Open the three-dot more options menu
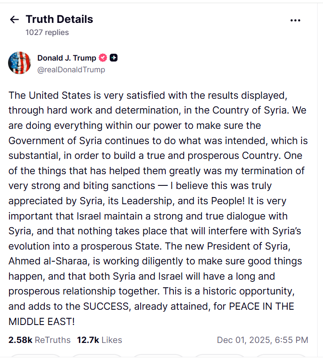This screenshot has height=360, width=323. point(295,20)
